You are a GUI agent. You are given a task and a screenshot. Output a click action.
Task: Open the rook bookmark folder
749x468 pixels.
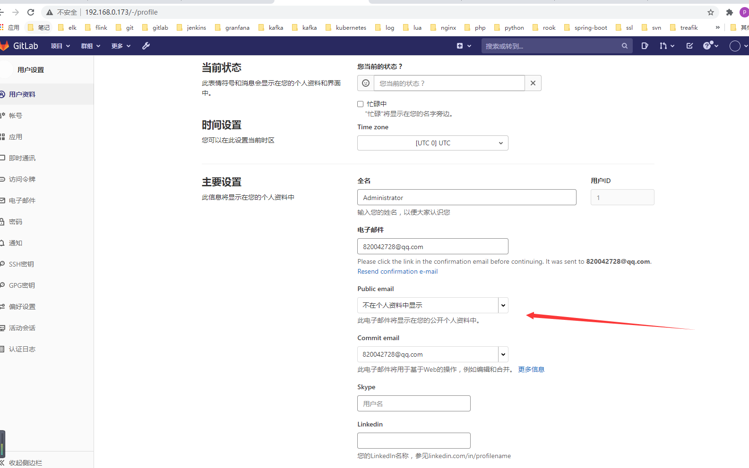coord(544,27)
